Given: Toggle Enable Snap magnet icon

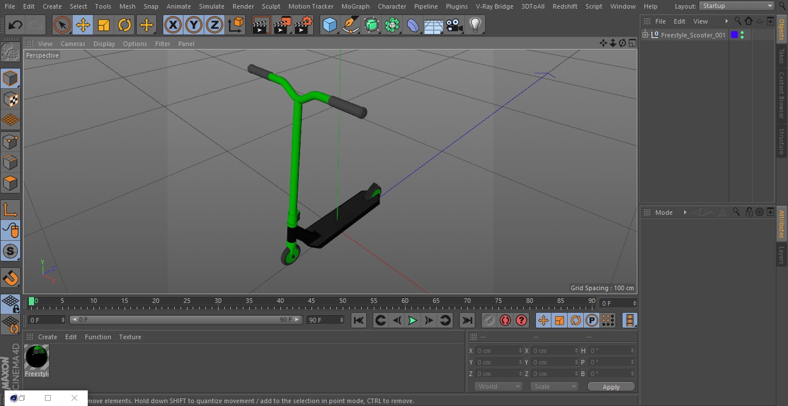Looking at the screenshot, I should (x=10, y=278).
